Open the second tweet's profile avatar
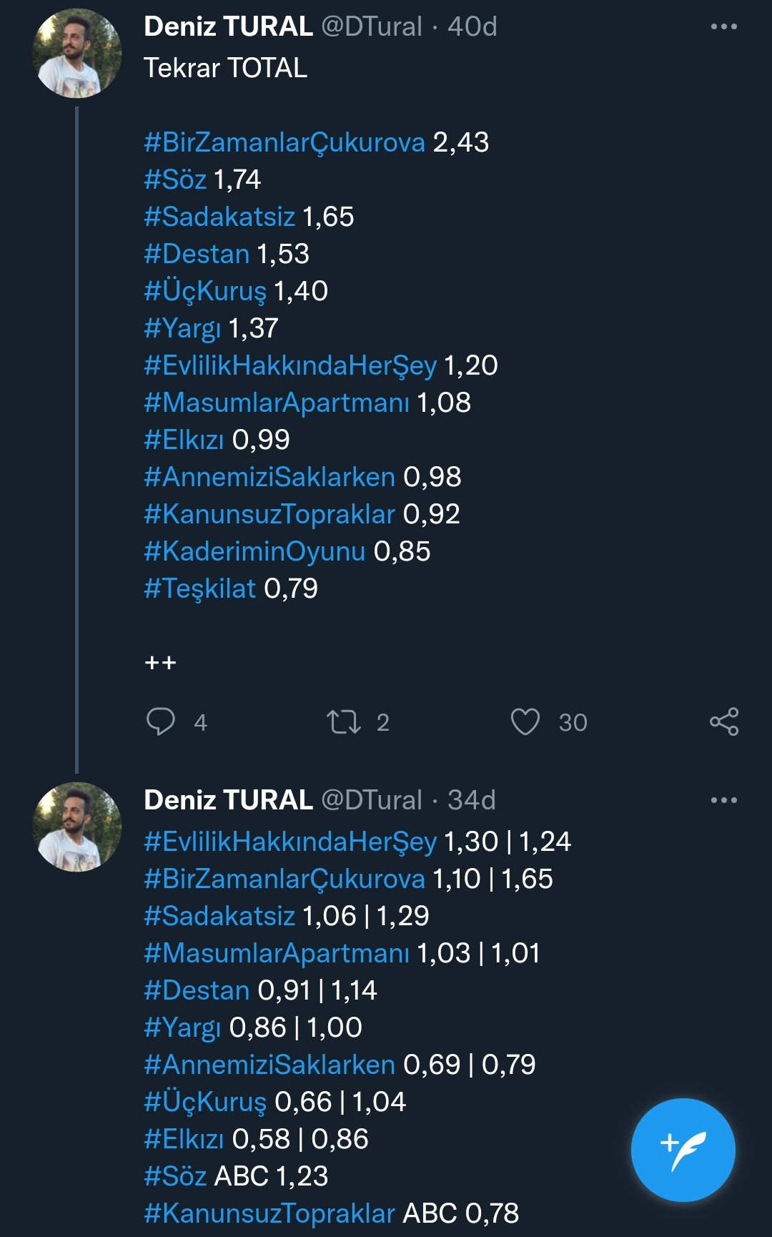772x1237 pixels. coord(77,827)
